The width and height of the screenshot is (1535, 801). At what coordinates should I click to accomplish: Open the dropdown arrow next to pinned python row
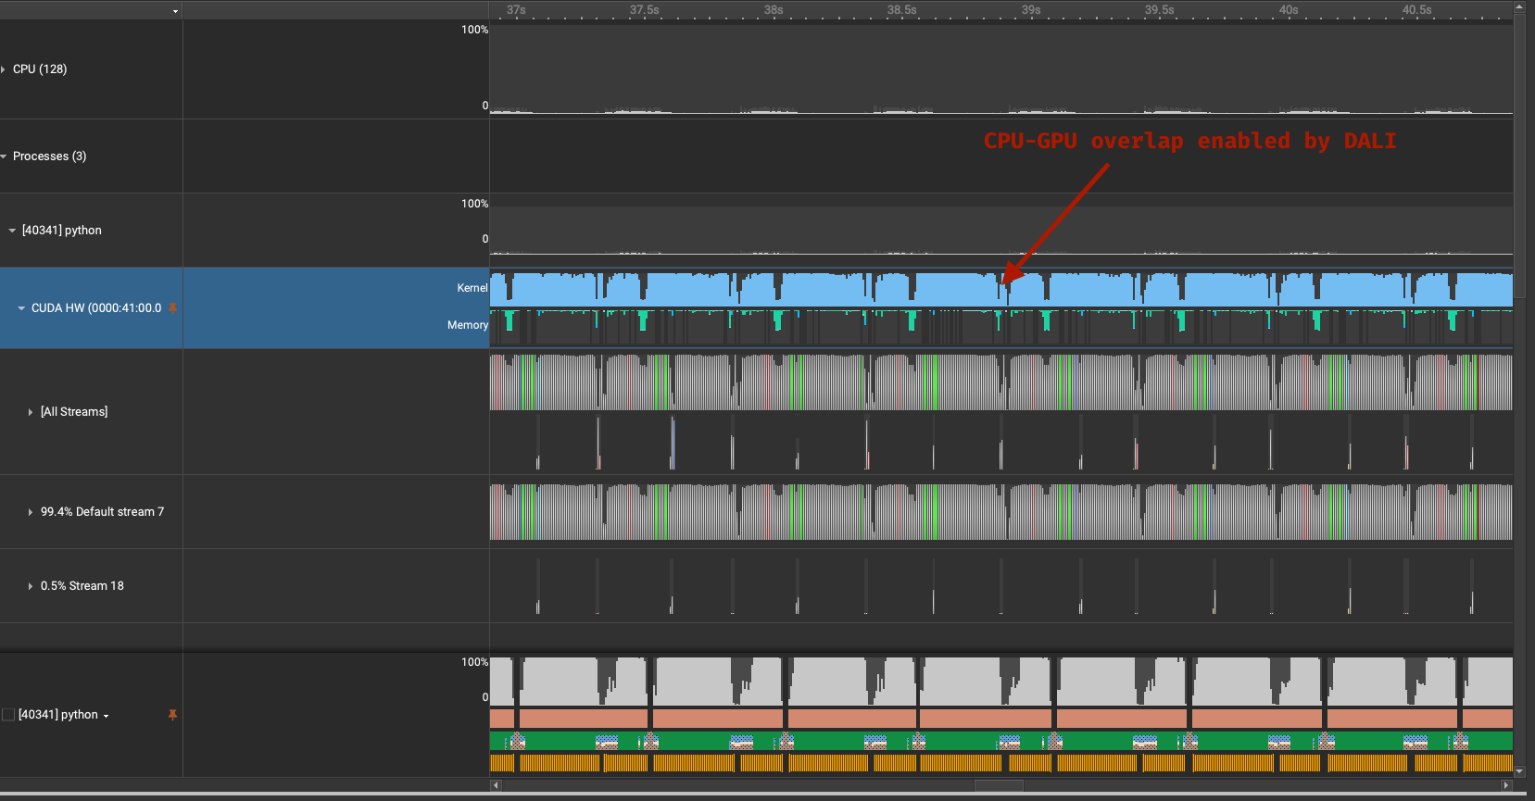[x=106, y=716]
